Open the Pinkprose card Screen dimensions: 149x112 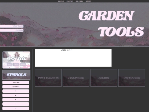pos(76,78)
